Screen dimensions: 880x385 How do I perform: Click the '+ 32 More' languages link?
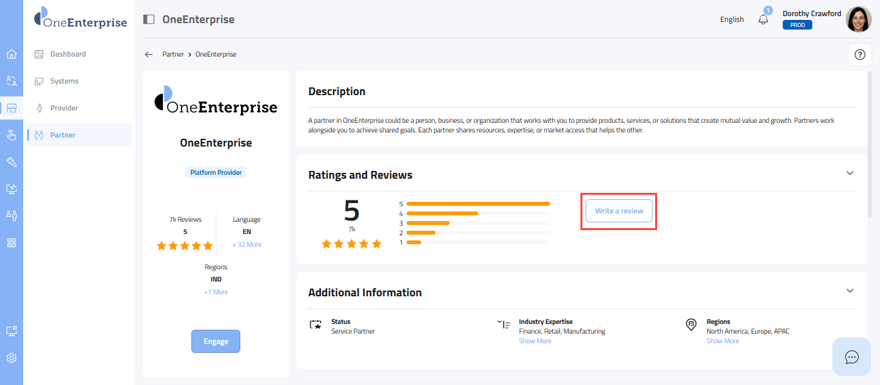pos(247,245)
